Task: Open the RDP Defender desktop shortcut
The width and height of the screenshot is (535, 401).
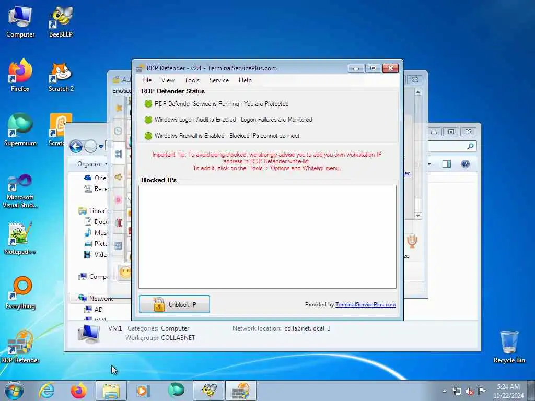Action: pyautogui.click(x=20, y=347)
